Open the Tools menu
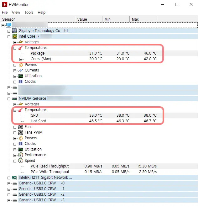The height and width of the screenshot is (207, 198). [29, 13]
